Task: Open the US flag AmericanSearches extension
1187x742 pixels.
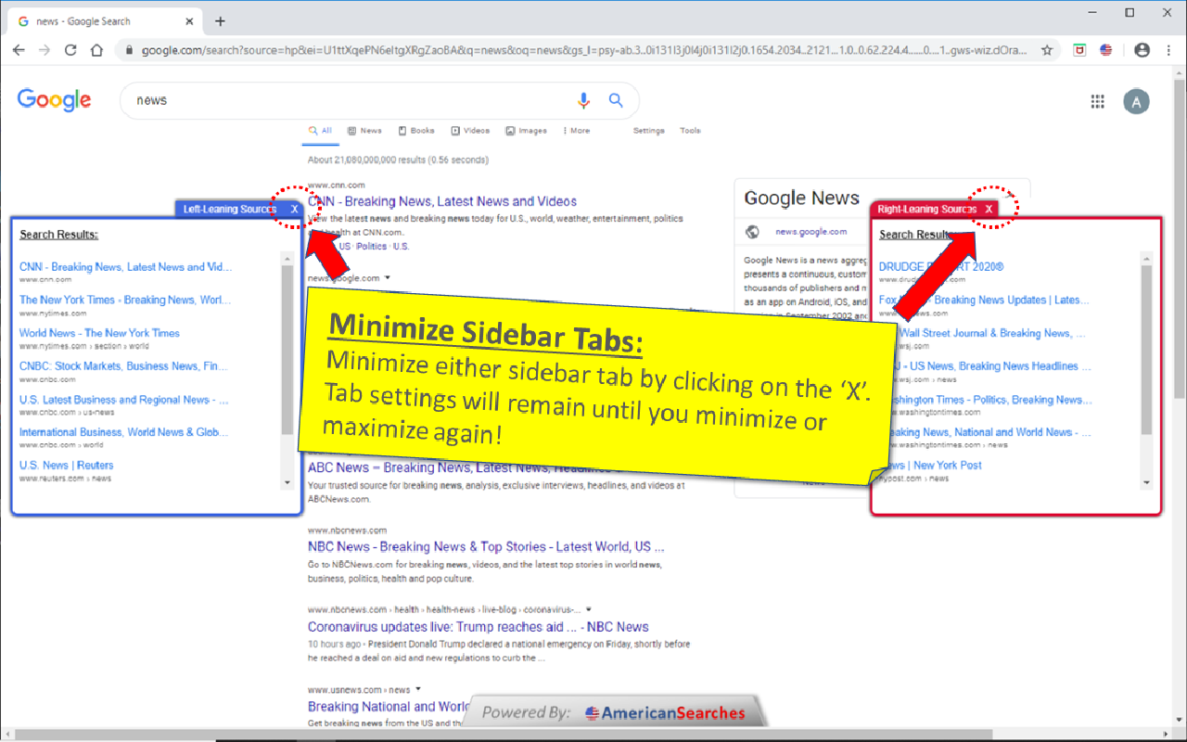Action: (1105, 50)
